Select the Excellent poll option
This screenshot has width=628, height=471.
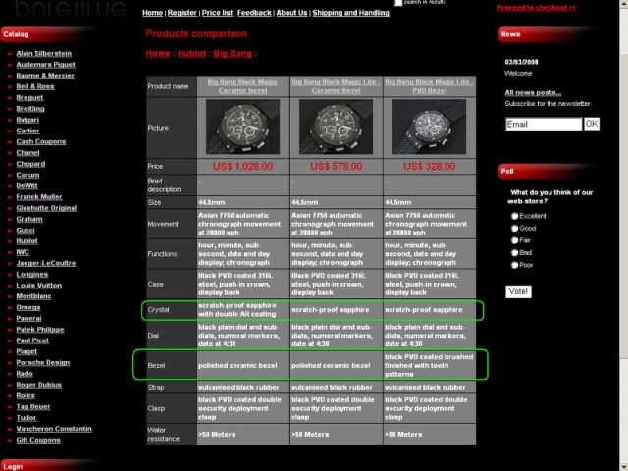(514, 216)
